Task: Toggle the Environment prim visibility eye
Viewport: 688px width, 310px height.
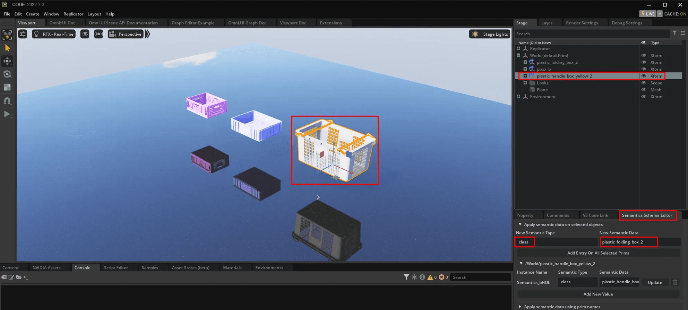Action: (644, 97)
